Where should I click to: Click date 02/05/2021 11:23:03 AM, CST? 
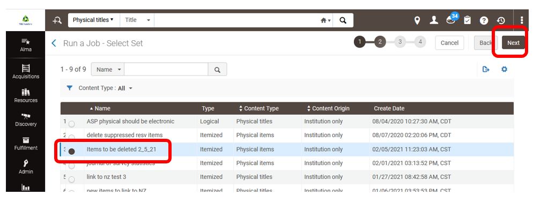pos(411,149)
